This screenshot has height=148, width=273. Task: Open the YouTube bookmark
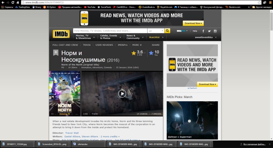(x=90, y=7)
